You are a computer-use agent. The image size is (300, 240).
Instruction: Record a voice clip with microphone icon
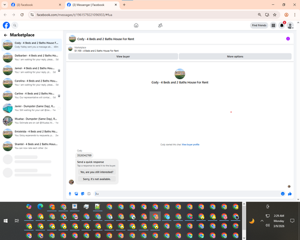[x=70, y=194]
